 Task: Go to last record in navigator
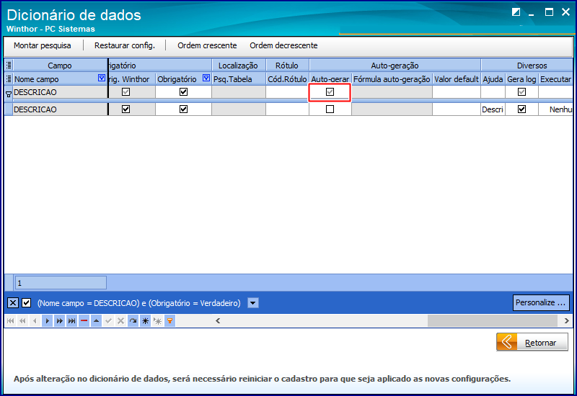[71, 321]
